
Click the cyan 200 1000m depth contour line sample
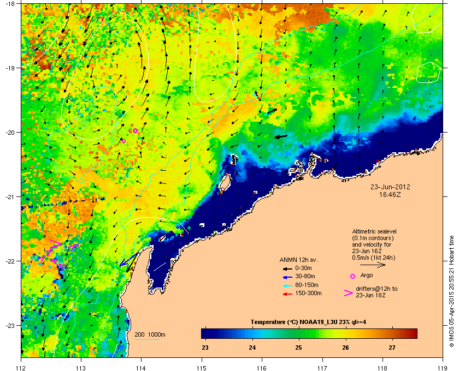click(146, 340)
